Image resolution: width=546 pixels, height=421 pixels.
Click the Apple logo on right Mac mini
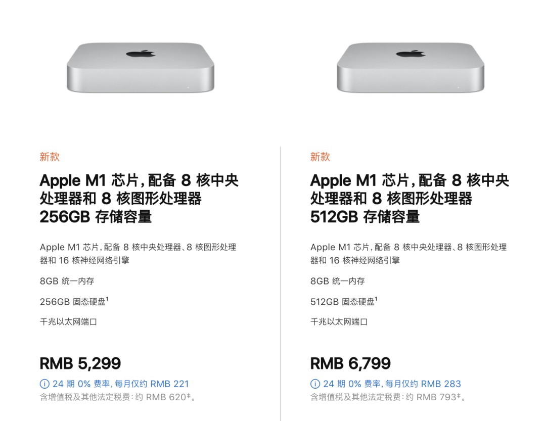click(x=411, y=54)
